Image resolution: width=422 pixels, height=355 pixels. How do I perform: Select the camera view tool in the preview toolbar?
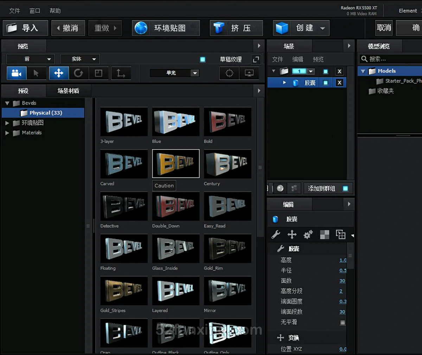17,73
